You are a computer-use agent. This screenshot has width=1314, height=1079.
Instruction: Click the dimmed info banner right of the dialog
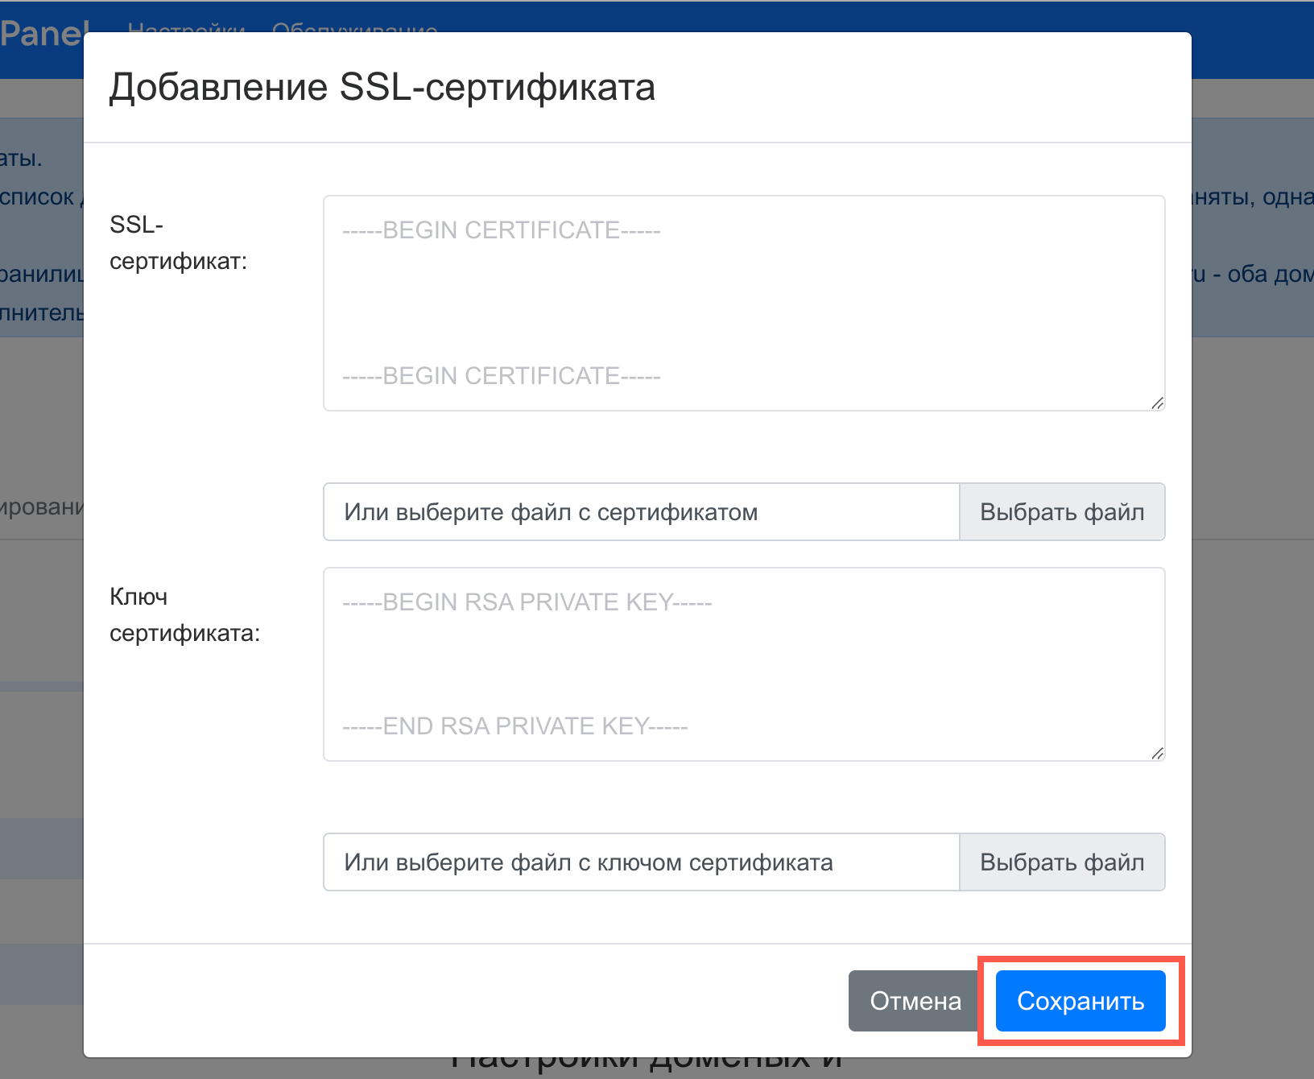pos(1252,234)
